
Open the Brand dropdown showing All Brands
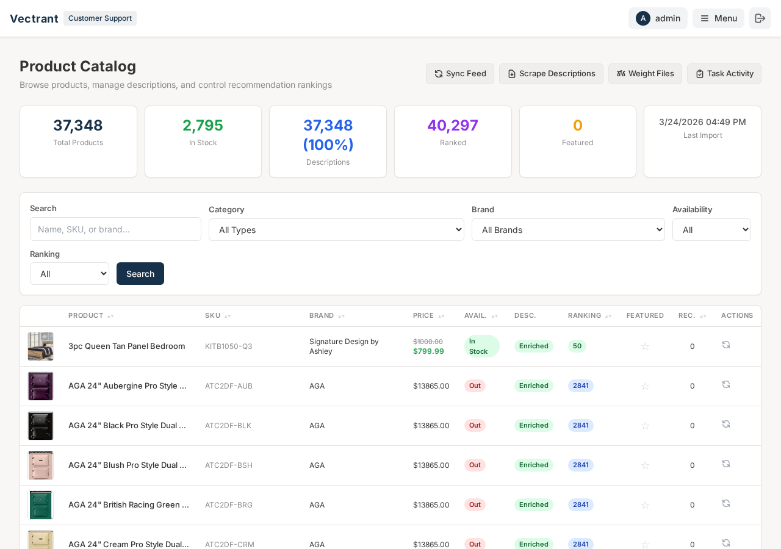tap(568, 229)
